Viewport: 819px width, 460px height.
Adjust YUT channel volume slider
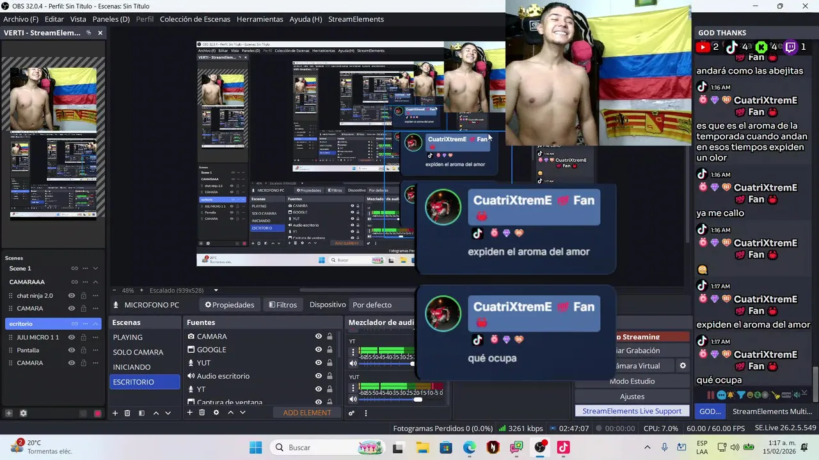click(x=402, y=400)
